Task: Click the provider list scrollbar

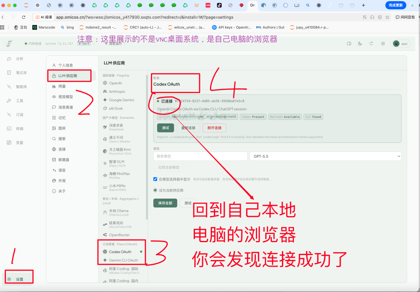Action: pos(147,147)
